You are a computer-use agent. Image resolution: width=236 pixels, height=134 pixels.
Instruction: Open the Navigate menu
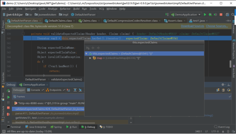pos(30,9)
